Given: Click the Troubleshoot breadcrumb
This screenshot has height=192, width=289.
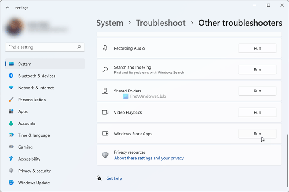Looking at the screenshot, I should [161, 23].
